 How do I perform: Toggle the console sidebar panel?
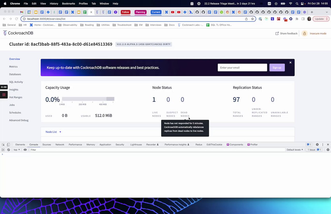(3, 150)
